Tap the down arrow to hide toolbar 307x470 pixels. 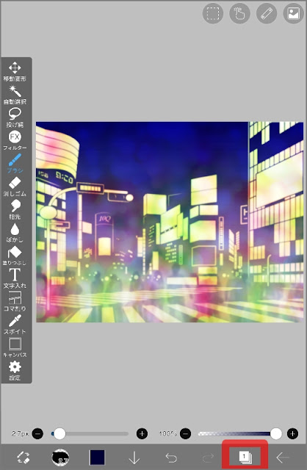pyautogui.click(x=134, y=458)
